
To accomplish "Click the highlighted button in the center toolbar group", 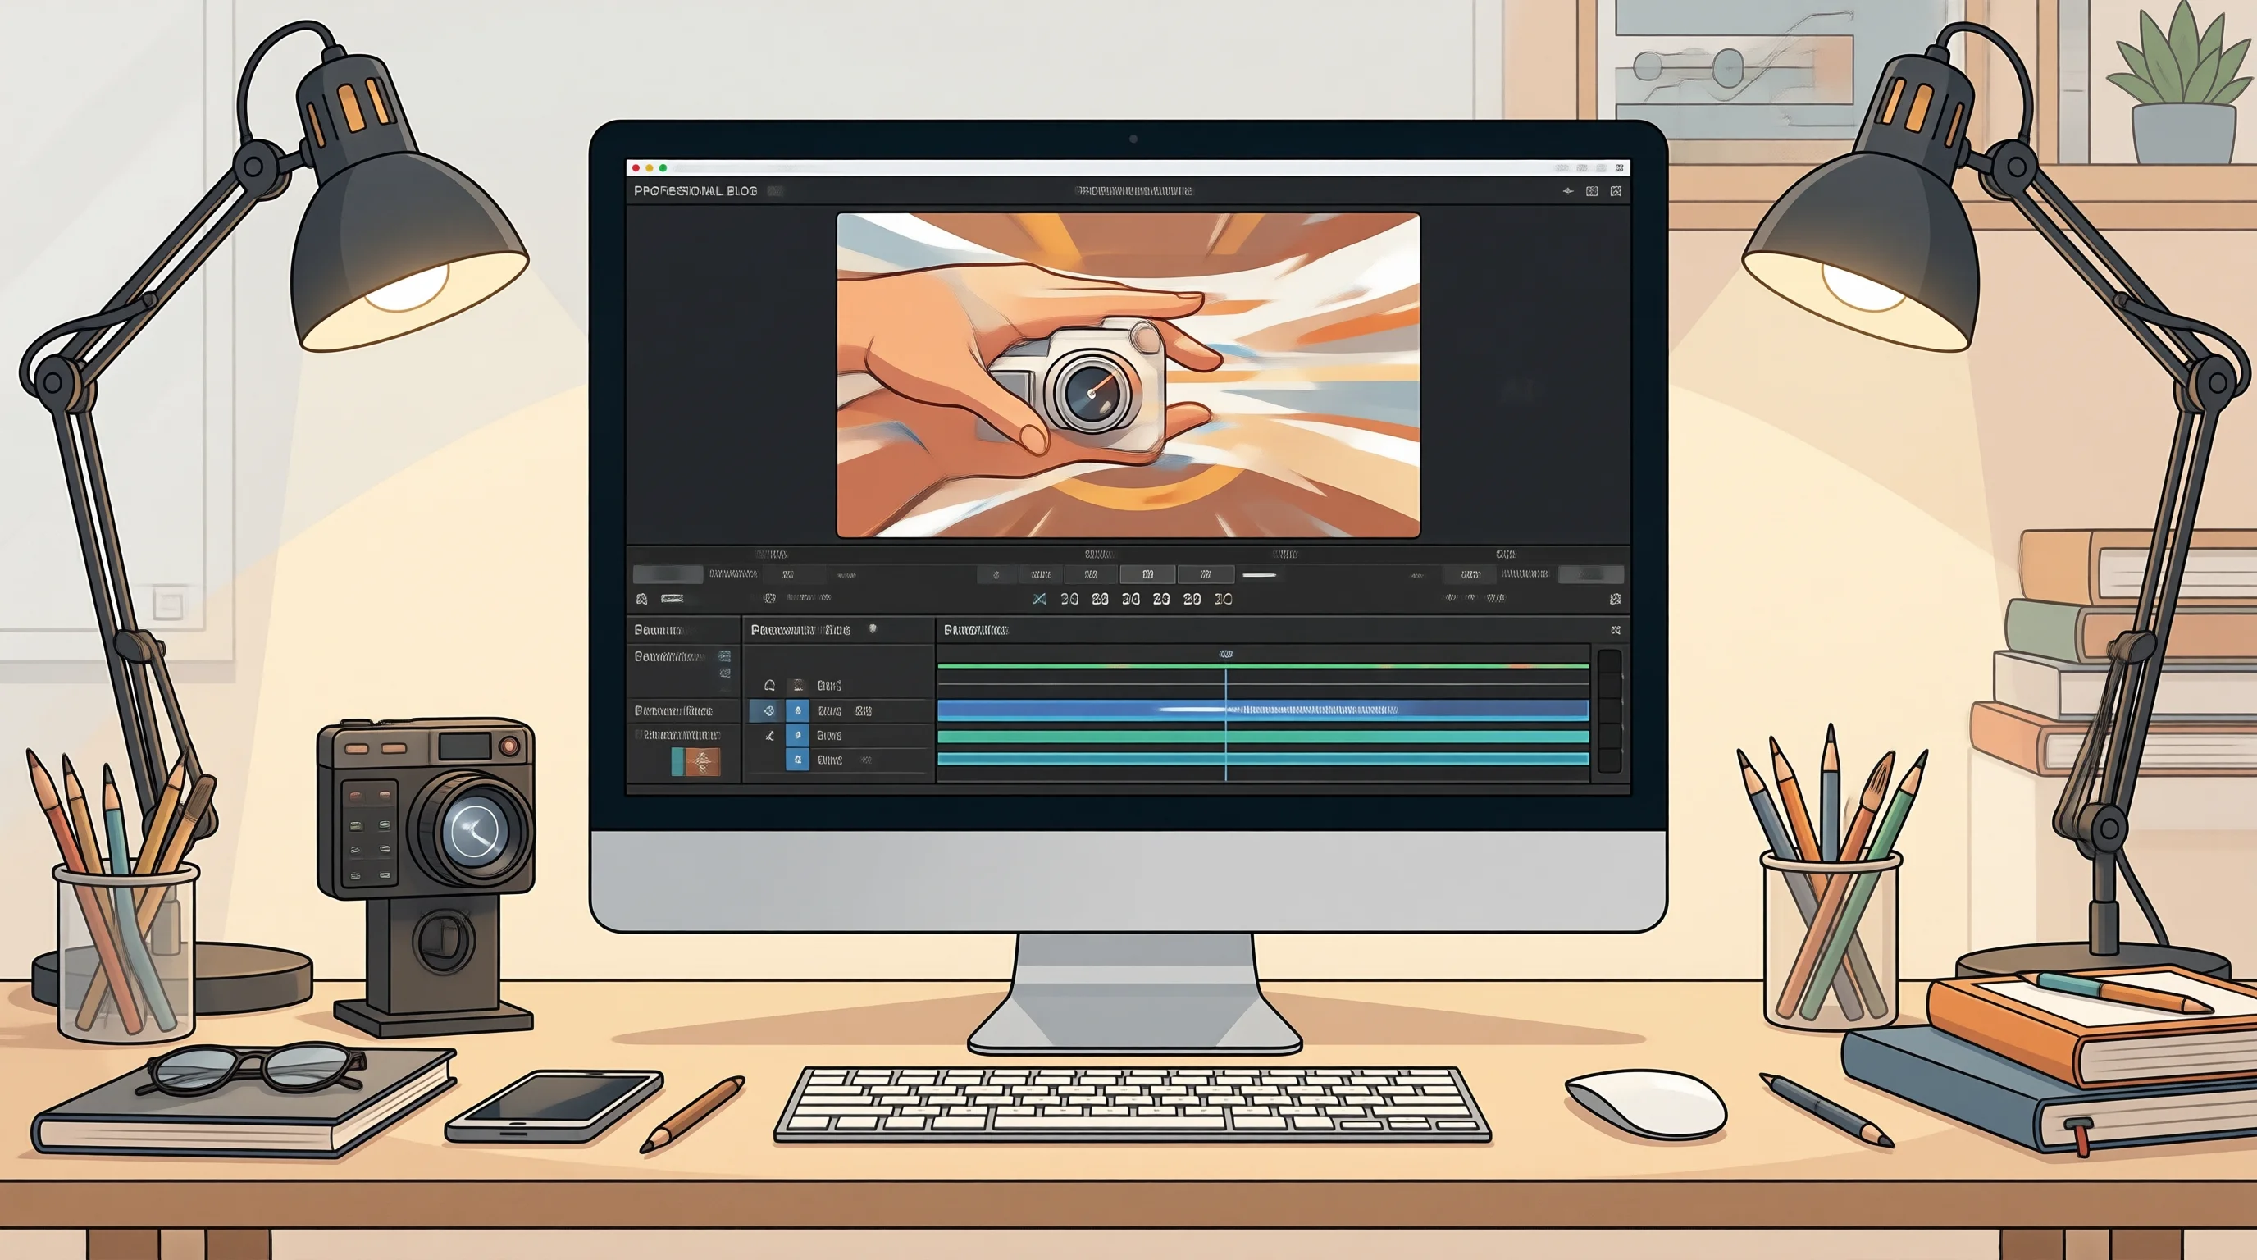I will point(1148,575).
